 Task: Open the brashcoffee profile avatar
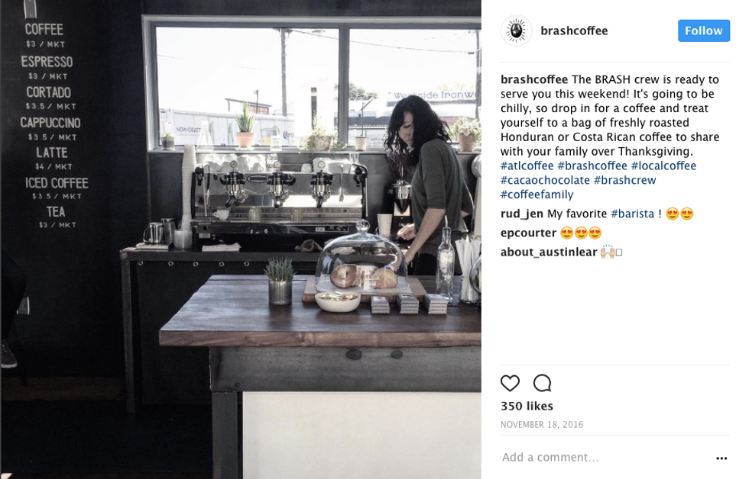pos(516,31)
